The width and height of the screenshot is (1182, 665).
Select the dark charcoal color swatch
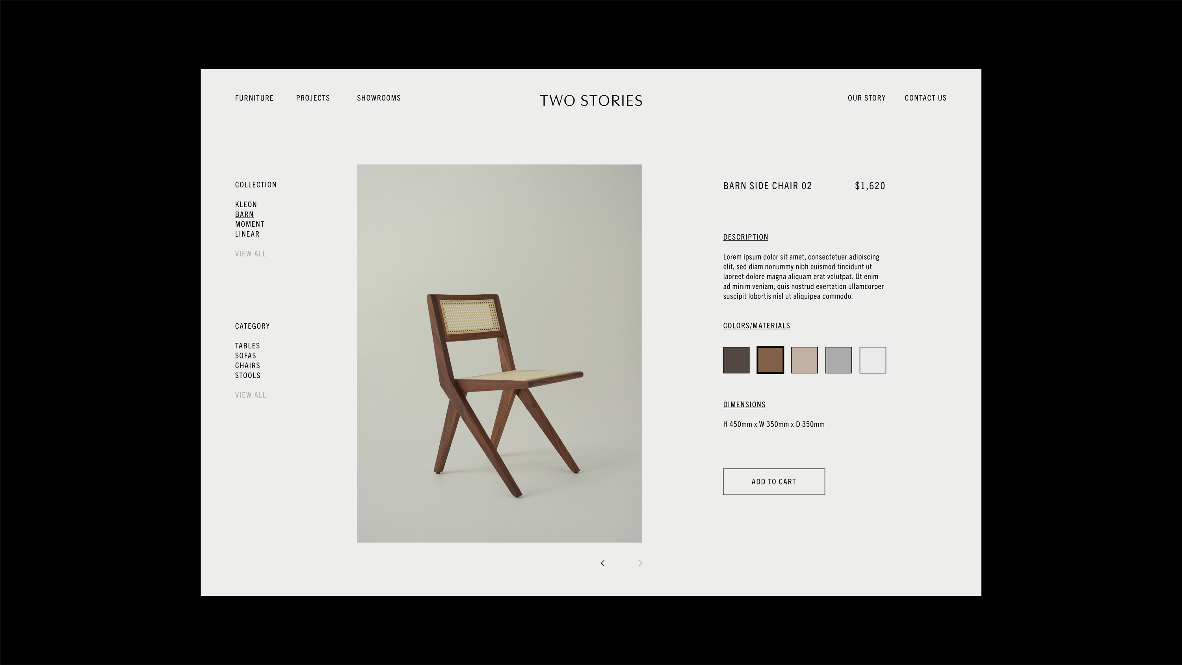[x=736, y=360]
